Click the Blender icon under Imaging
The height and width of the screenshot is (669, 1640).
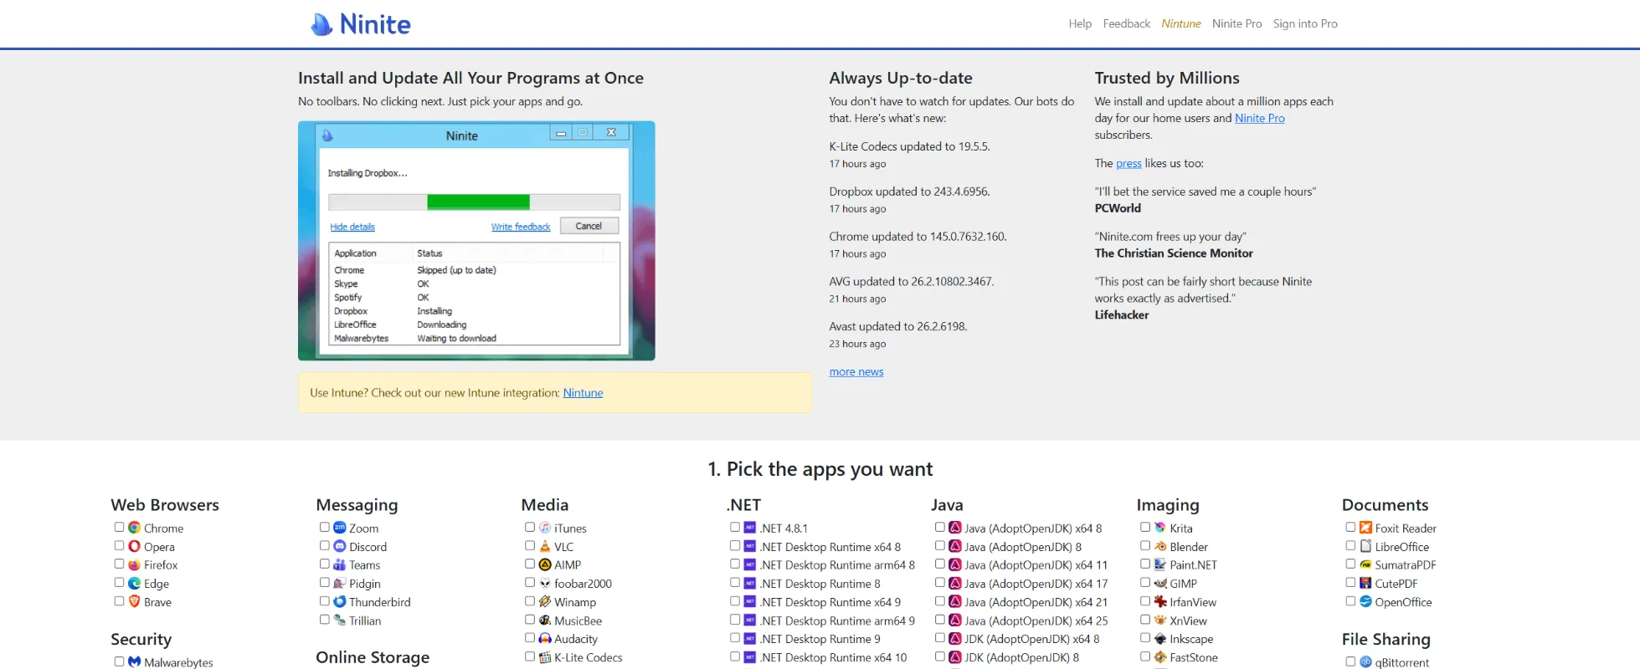[x=1160, y=546]
